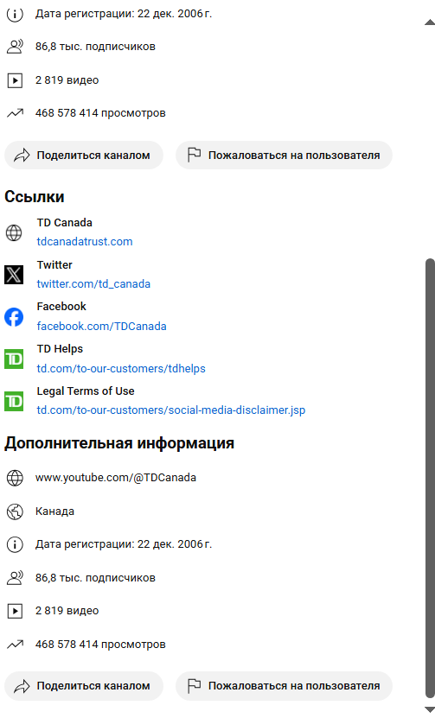The height and width of the screenshot is (718, 435).
Task: Click the lower 86,8 тыс. подписчиков text
Action: click(x=95, y=578)
